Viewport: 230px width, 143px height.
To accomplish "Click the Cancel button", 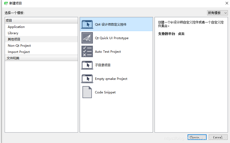I will (x=218, y=137).
